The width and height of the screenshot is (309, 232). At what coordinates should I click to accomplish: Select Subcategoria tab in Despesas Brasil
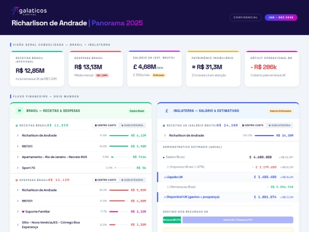132,180
